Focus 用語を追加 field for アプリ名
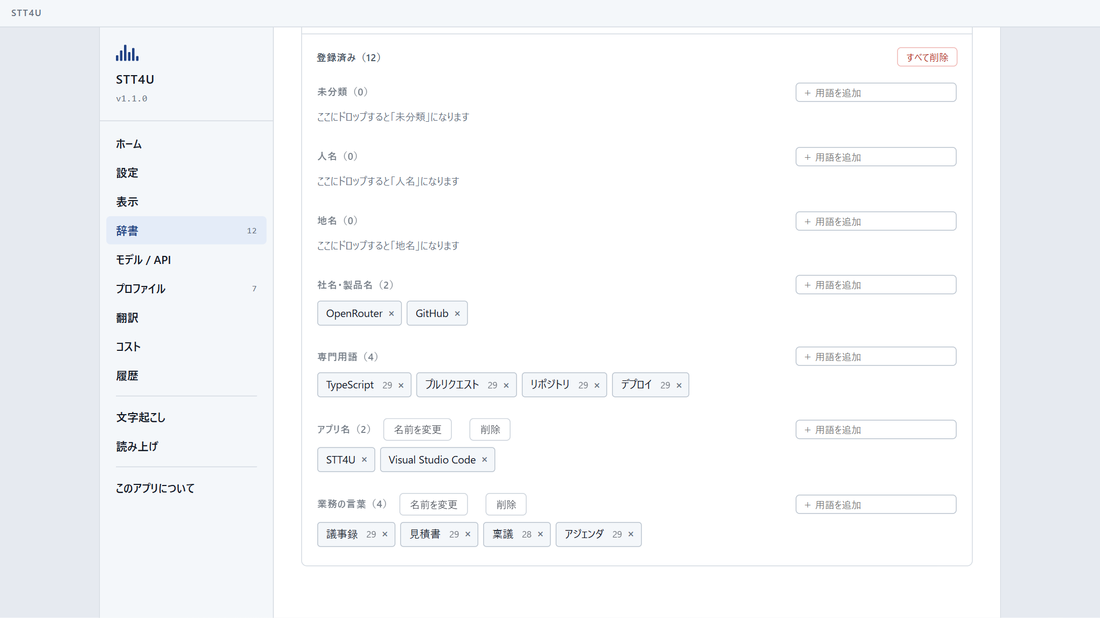1100x618 pixels. pyautogui.click(x=876, y=430)
